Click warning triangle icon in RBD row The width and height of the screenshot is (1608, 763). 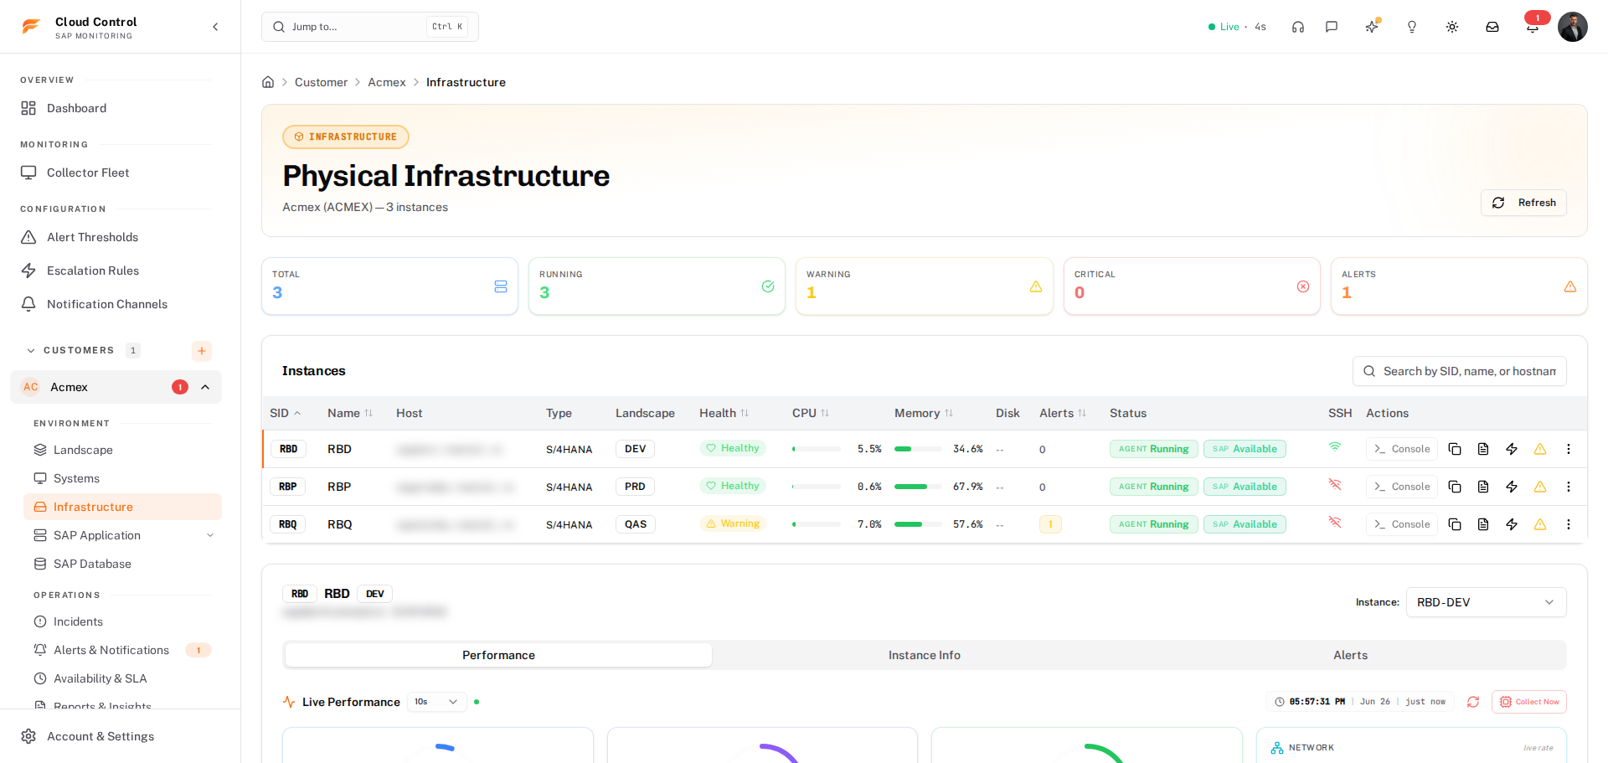coord(1540,449)
